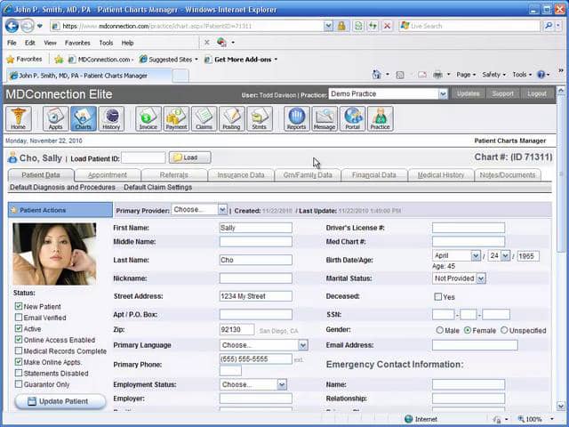The width and height of the screenshot is (569, 427).
Task: Open the birth month dropdown showing April
Action: click(x=456, y=255)
